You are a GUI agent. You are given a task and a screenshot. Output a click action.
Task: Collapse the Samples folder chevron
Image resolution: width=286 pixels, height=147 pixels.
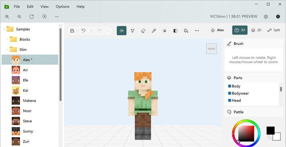click(x=4, y=29)
